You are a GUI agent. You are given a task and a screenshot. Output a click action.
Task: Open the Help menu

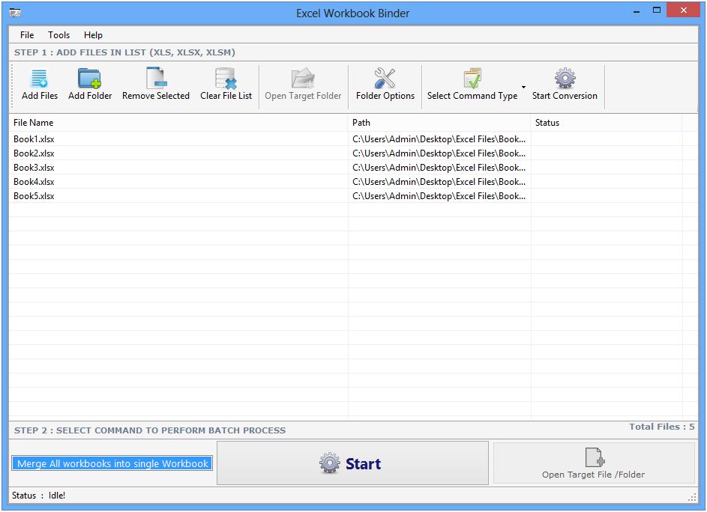93,35
